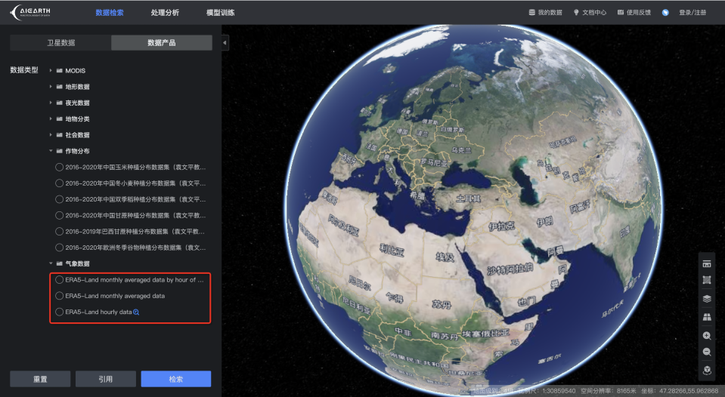
Task: Collapse the 气象数据 folder
Action: pos(51,263)
